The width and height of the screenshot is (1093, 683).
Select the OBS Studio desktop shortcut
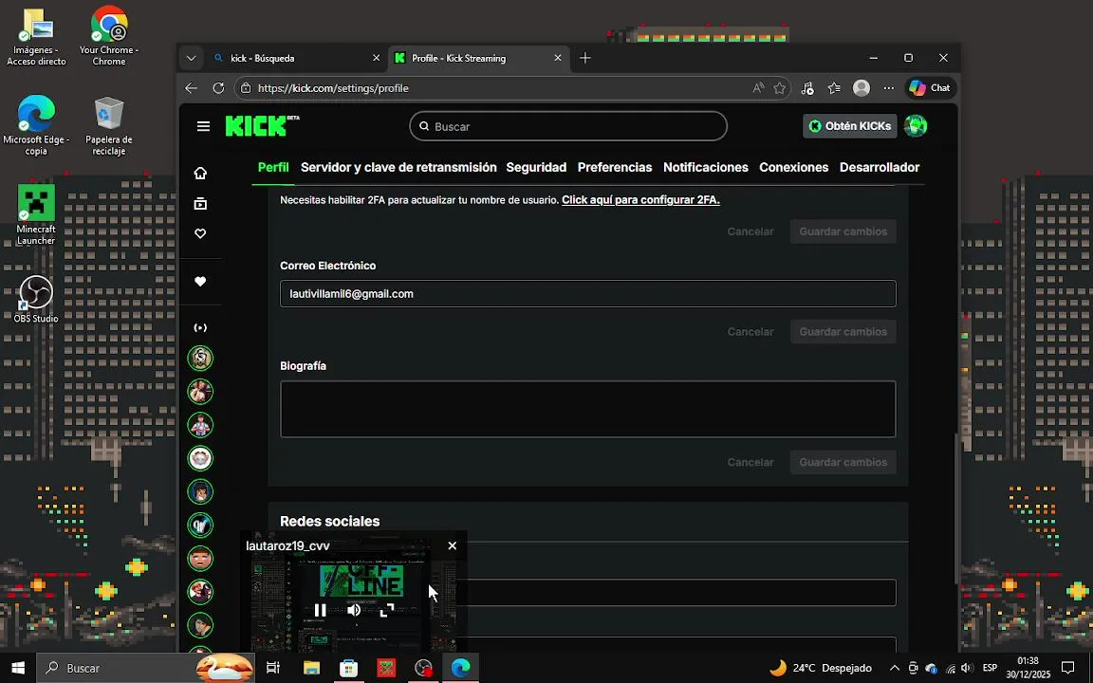point(35,300)
